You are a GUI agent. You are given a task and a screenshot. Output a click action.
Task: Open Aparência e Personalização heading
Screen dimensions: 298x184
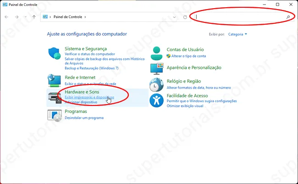[x=194, y=68]
